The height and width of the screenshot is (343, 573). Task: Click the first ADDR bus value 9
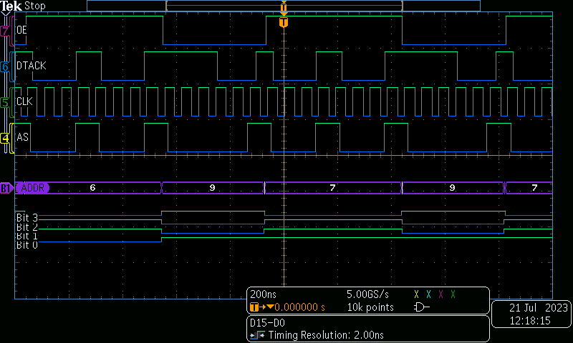[212, 188]
